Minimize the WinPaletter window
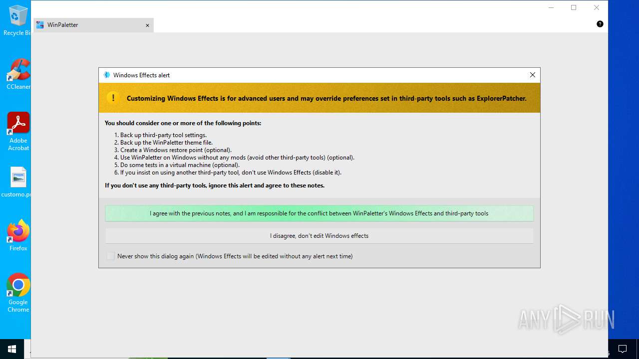 pyautogui.click(x=551, y=7)
